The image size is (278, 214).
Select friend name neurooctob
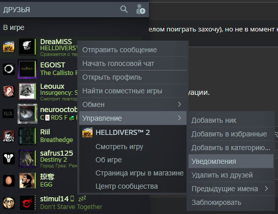tap(58, 110)
